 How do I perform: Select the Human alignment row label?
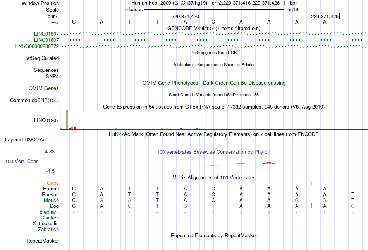point(51,189)
